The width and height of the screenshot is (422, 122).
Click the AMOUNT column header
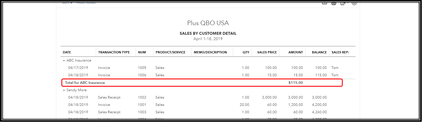[x=296, y=52]
